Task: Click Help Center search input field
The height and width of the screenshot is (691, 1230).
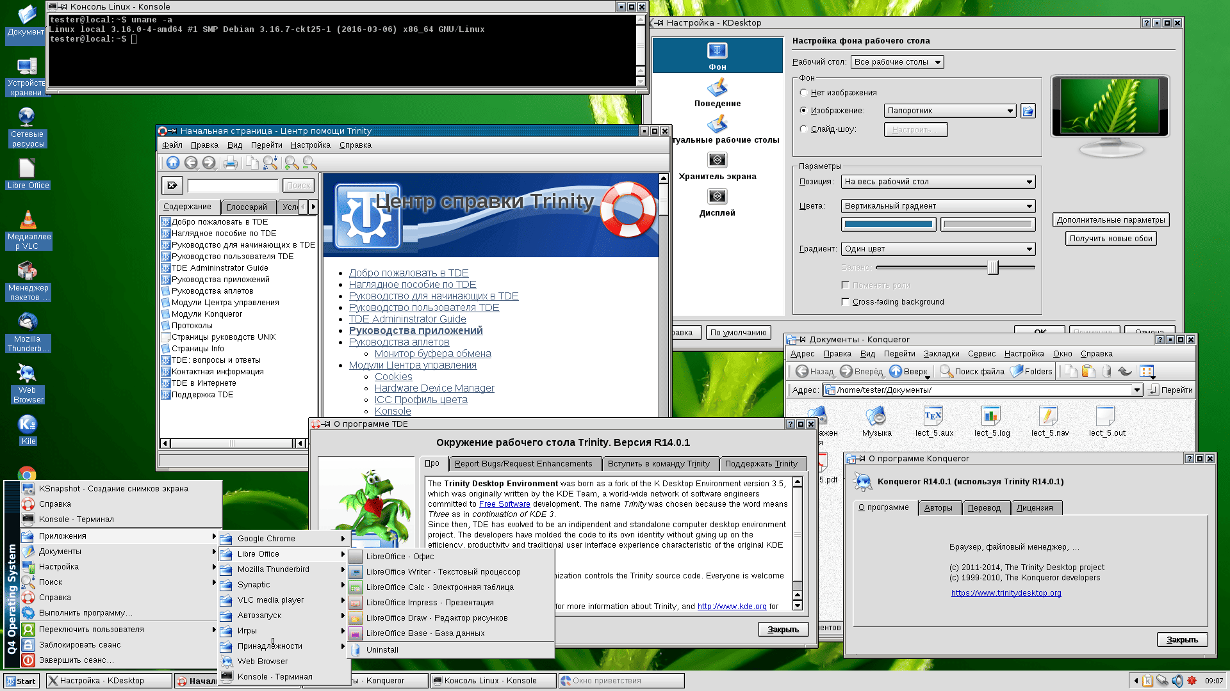Action: point(233,186)
